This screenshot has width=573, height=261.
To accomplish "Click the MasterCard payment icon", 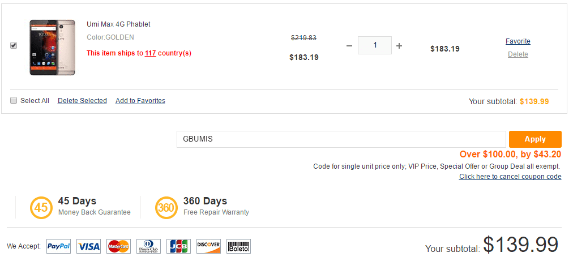I will (x=118, y=246).
